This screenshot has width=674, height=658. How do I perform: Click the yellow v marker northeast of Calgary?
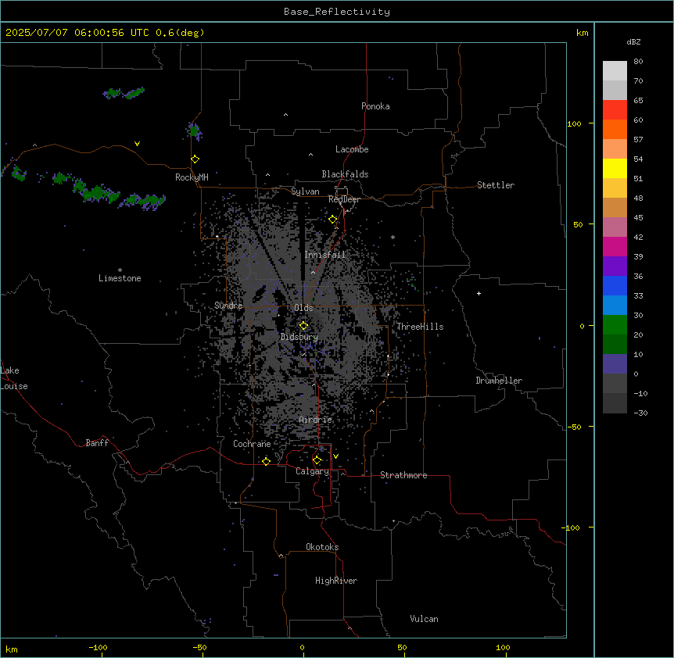point(335,456)
